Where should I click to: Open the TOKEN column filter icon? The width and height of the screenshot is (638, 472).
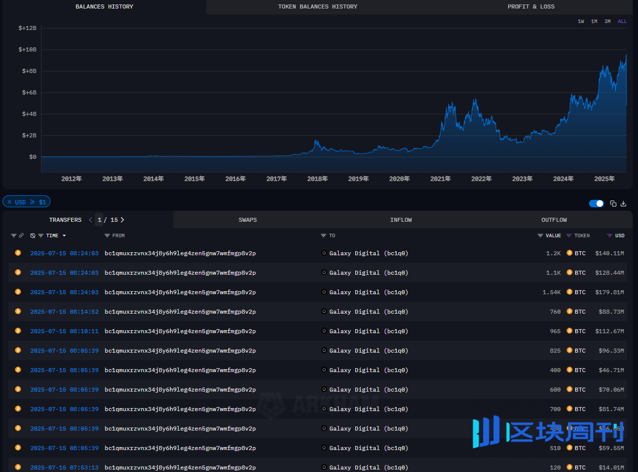(x=569, y=236)
